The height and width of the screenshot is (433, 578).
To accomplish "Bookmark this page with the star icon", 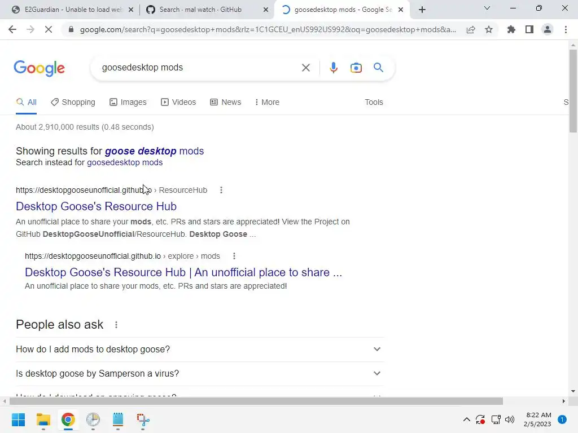I will (x=489, y=29).
